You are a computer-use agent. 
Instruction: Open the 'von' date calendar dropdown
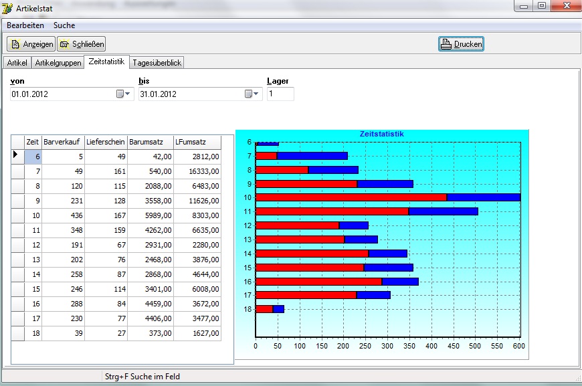(x=123, y=94)
